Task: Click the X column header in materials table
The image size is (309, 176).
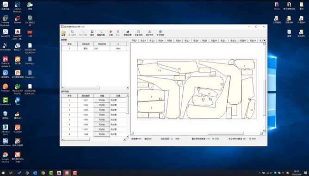Action: coord(118,44)
